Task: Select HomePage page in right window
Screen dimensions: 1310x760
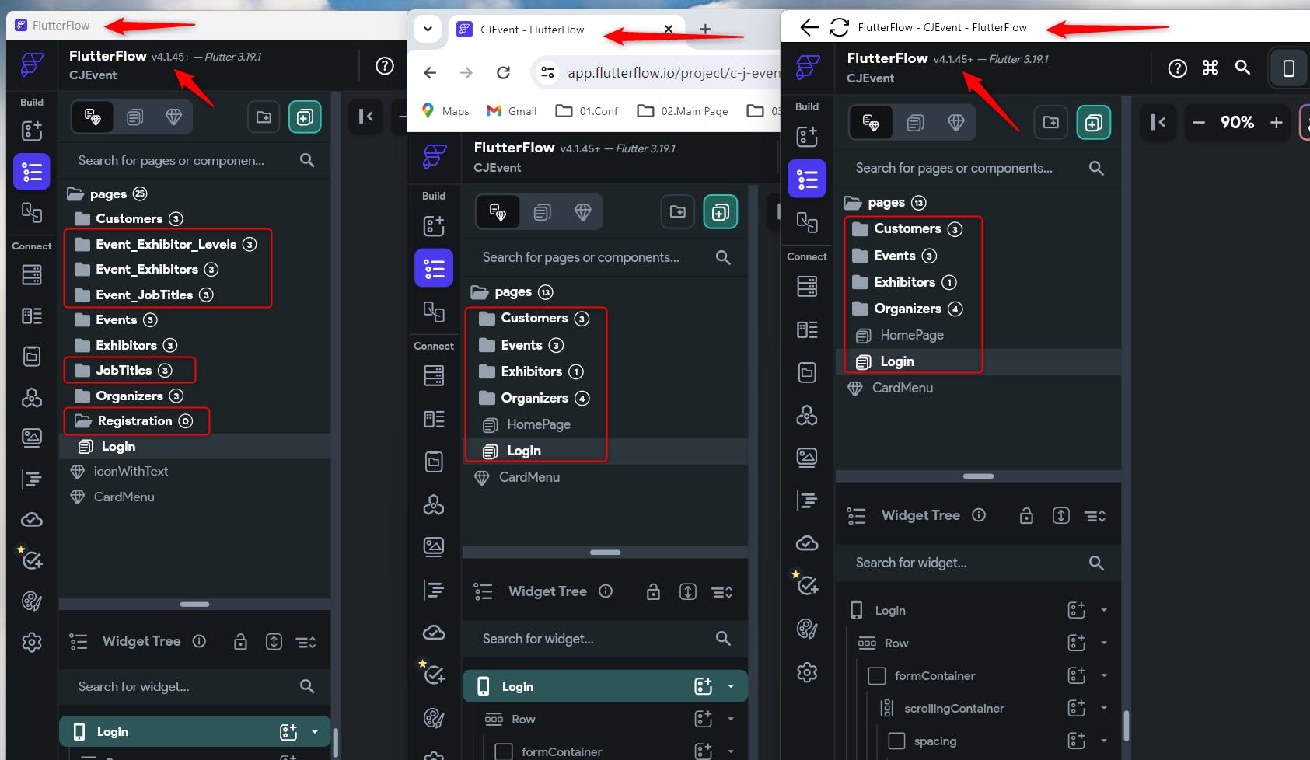Action: (x=911, y=335)
